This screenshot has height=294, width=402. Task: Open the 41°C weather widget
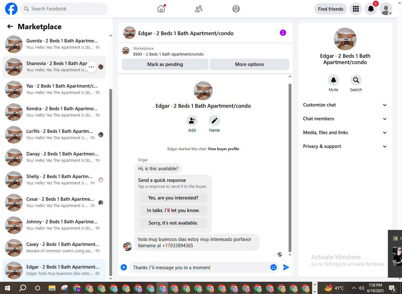[334, 288]
